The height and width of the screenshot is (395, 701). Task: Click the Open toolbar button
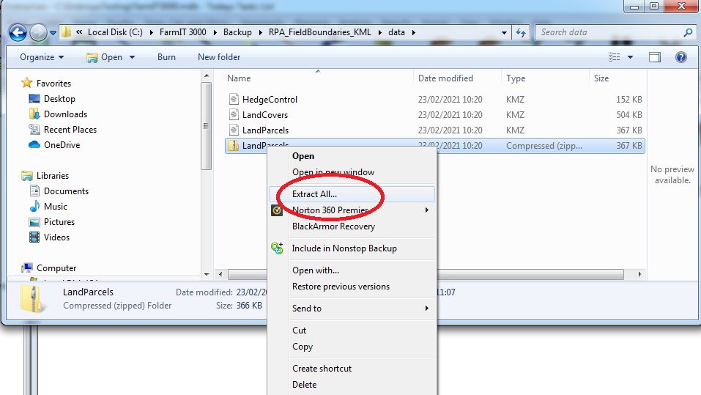[x=105, y=57]
